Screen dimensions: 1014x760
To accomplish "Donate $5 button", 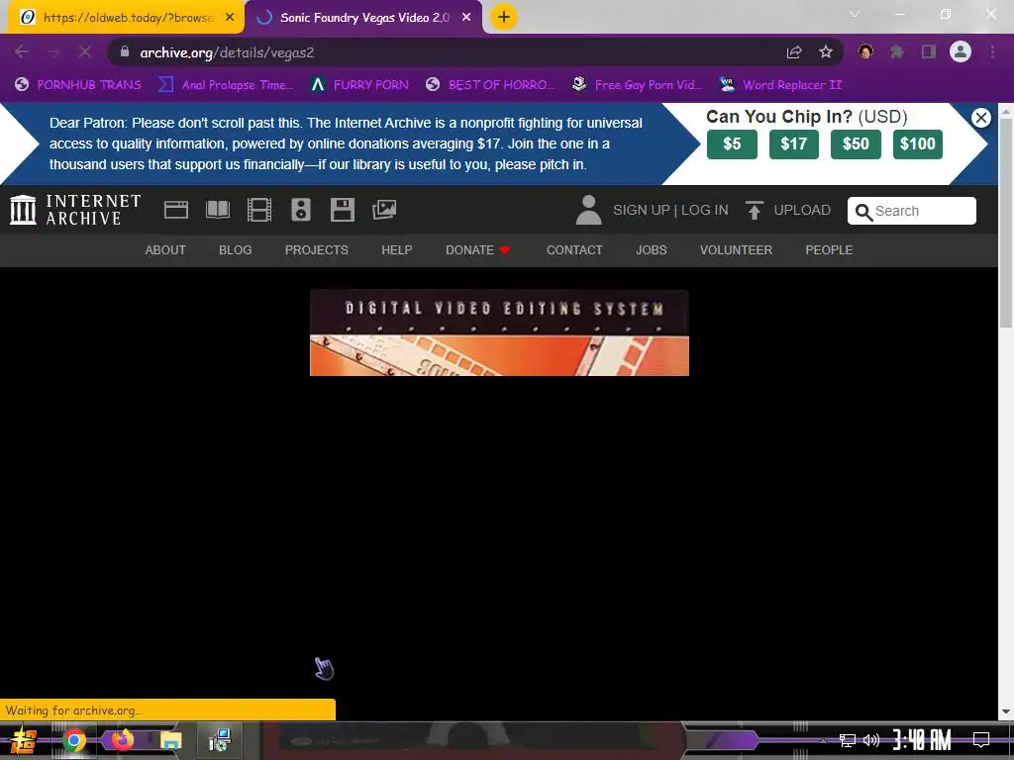I will pyautogui.click(x=732, y=144).
